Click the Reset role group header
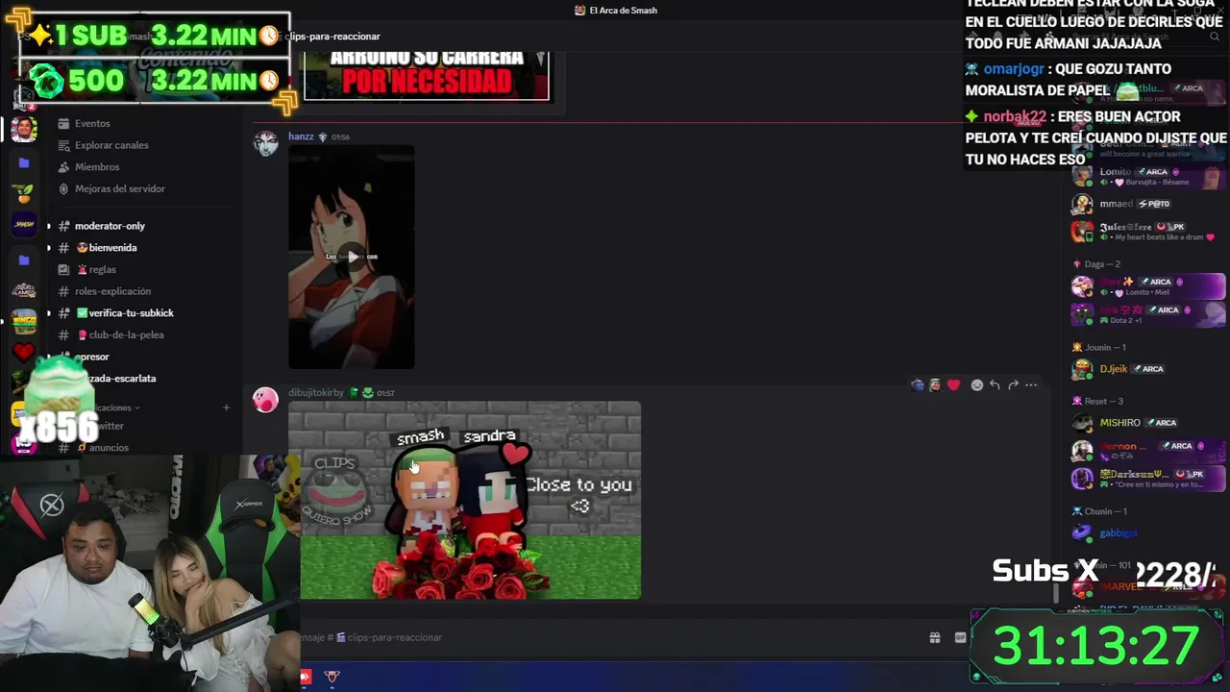Viewport: 1230px width, 692px height. coord(1103,401)
